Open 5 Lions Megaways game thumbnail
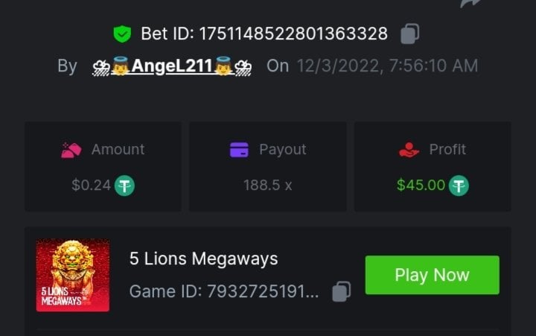 pos(73,275)
